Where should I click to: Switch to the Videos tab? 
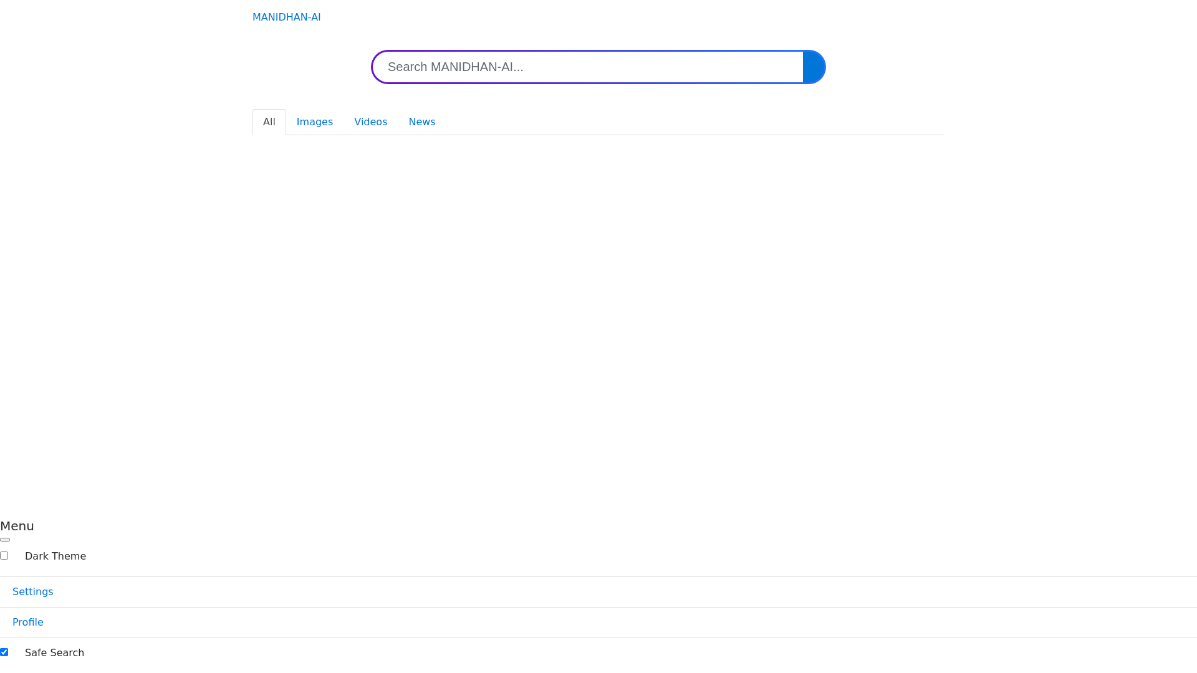(370, 122)
